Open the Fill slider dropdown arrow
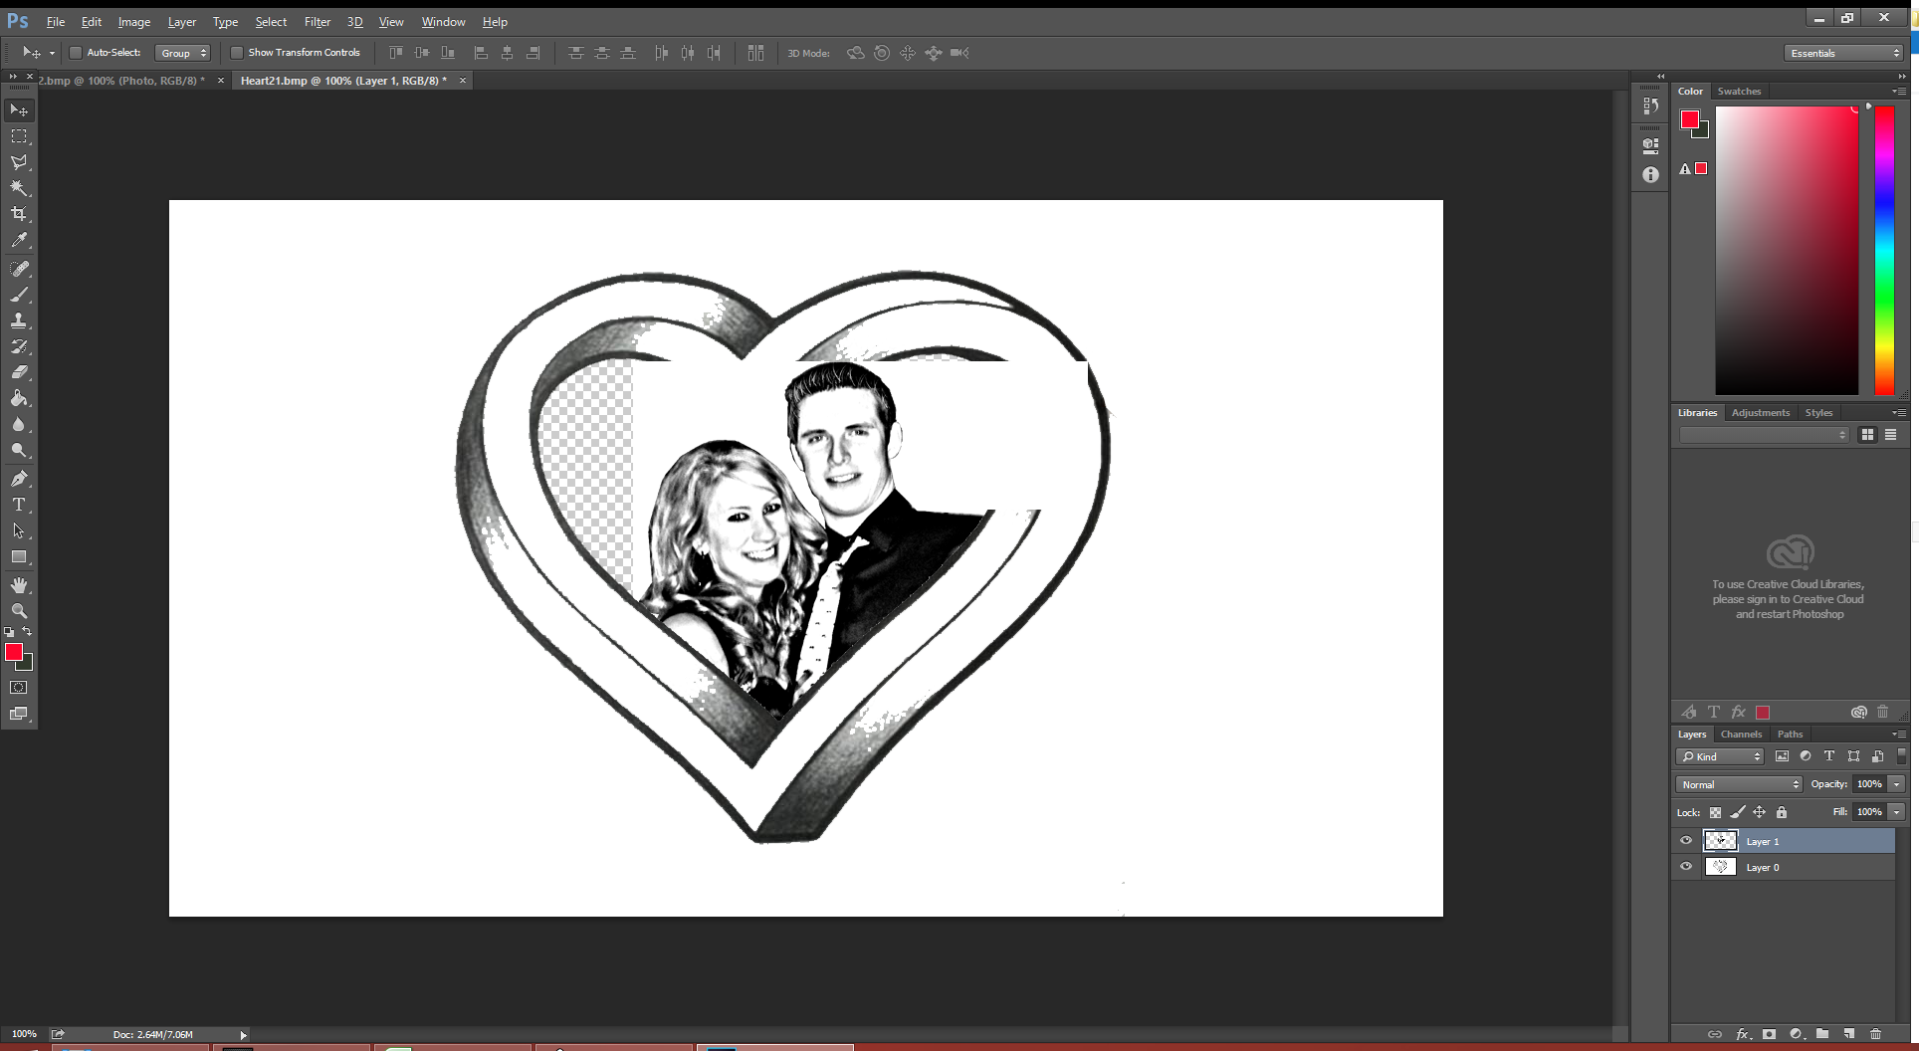This screenshot has width=1919, height=1051. pyautogui.click(x=1897, y=812)
